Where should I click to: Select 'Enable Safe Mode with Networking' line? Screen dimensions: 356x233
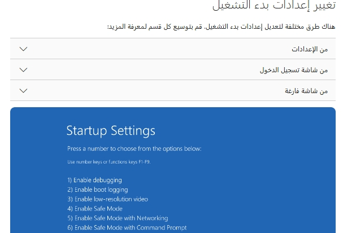[118, 218]
